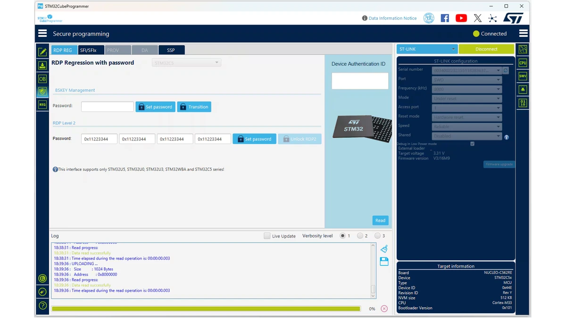The width and height of the screenshot is (566, 318).
Task: Open the Frequency (kHz) dropdown
Action: 466,89
